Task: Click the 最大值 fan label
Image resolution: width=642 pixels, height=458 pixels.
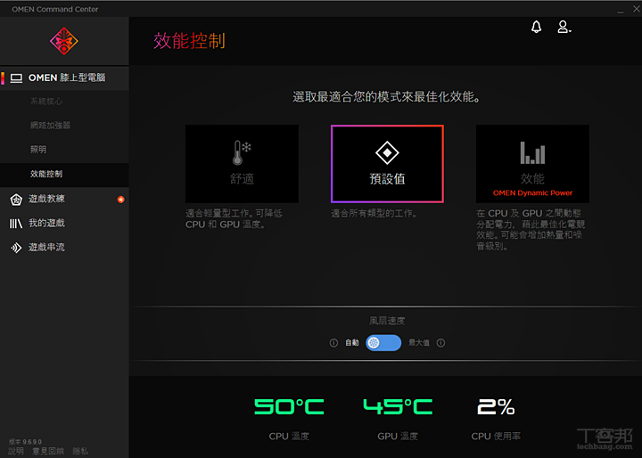Action: (x=419, y=343)
